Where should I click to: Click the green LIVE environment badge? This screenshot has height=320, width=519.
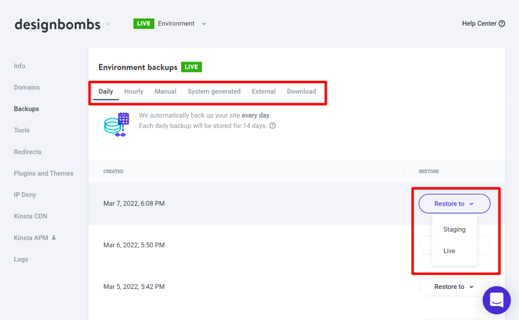pyautogui.click(x=143, y=23)
